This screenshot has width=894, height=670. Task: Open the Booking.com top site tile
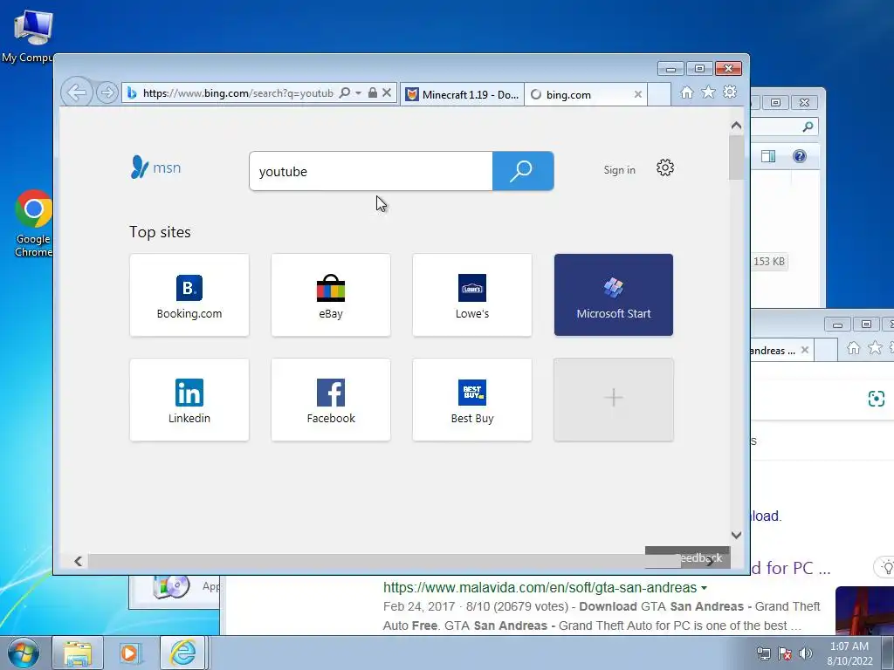coord(189,295)
